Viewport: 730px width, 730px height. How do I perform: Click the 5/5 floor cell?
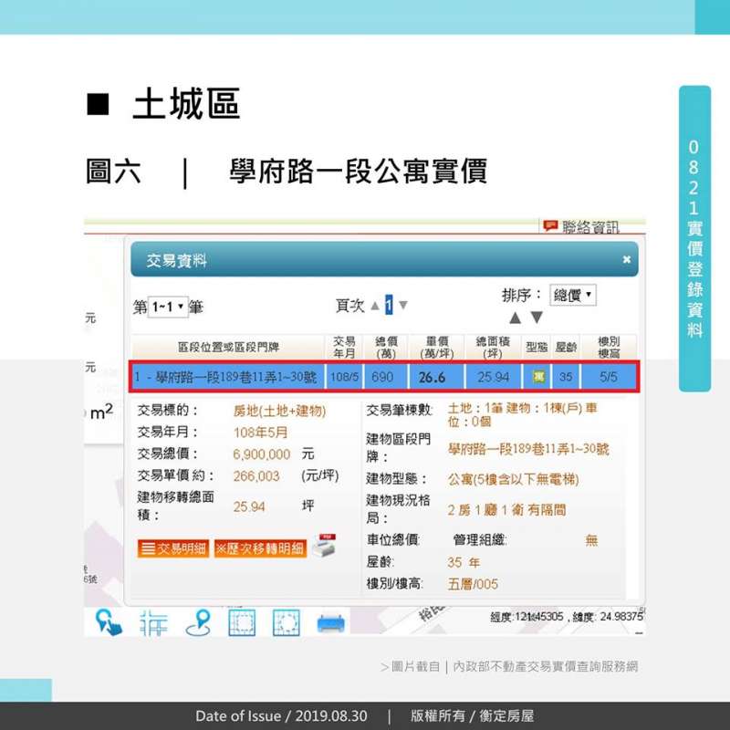608,377
